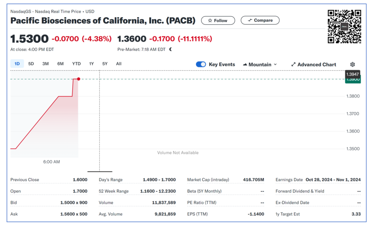Click the company title Pacific Biosciences (PACB)
Screen dimensions: 374x226
point(103,20)
